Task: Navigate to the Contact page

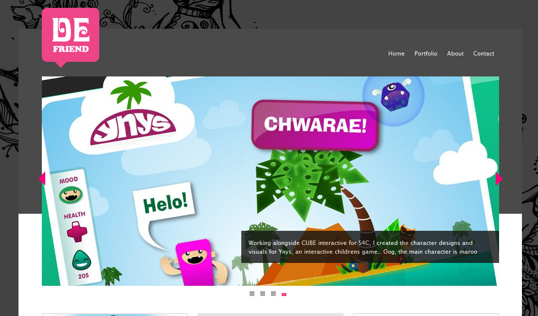Action: (x=484, y=54)
